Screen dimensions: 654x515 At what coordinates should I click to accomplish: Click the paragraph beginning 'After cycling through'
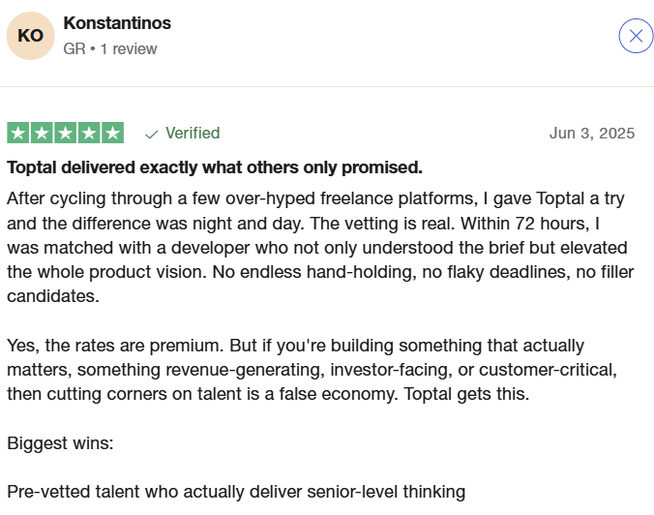[x=320, y=247]
